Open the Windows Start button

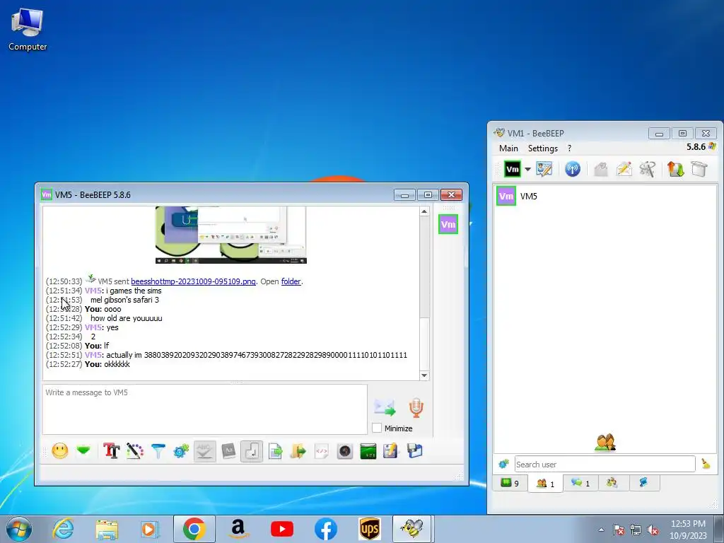18,529
